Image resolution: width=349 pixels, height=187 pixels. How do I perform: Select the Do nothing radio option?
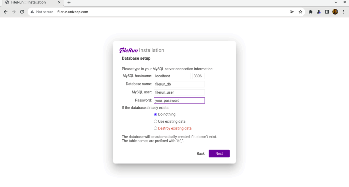coord(155,114)
